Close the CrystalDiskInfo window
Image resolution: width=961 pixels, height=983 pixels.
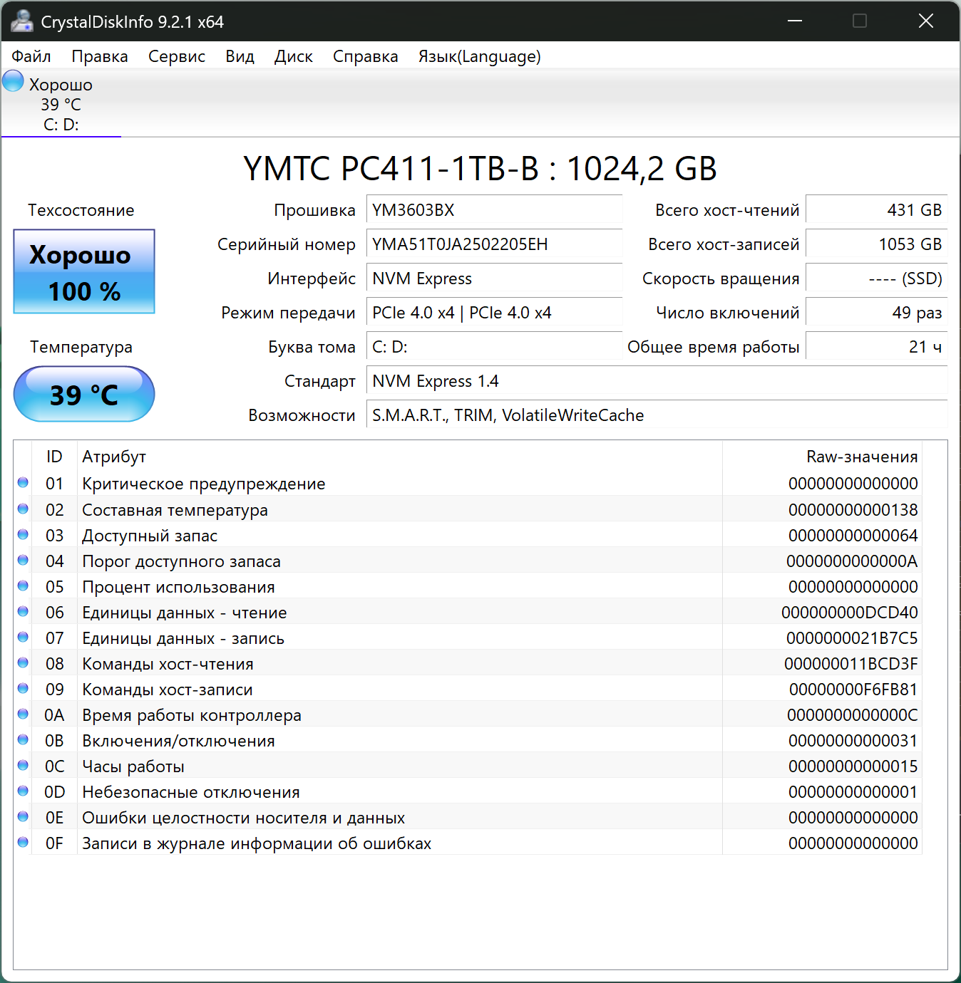[x=926, y=21]
